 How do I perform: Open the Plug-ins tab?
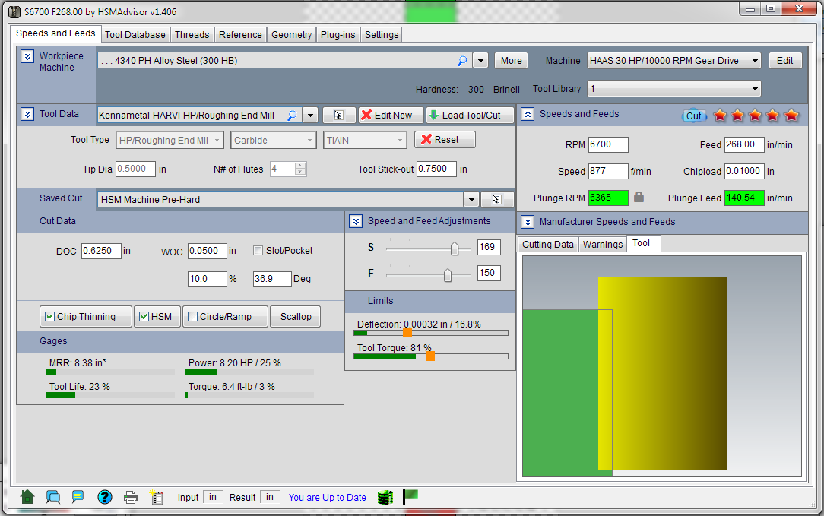pos(338,35)
